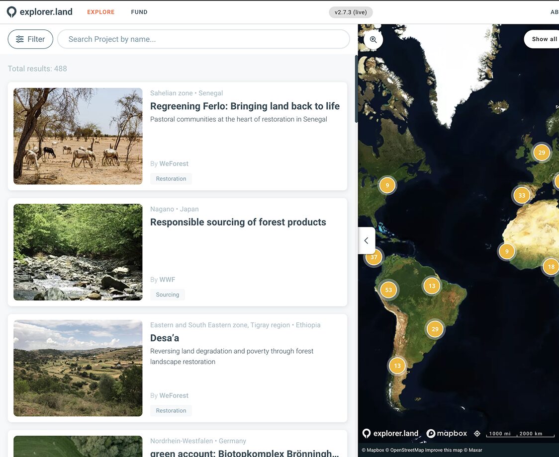Select the 29 cluster marker over UK
This screenshot has height=457, width=559.
click(542, 152)
